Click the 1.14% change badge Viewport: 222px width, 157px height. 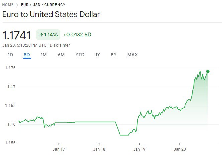tap(48, 34)
